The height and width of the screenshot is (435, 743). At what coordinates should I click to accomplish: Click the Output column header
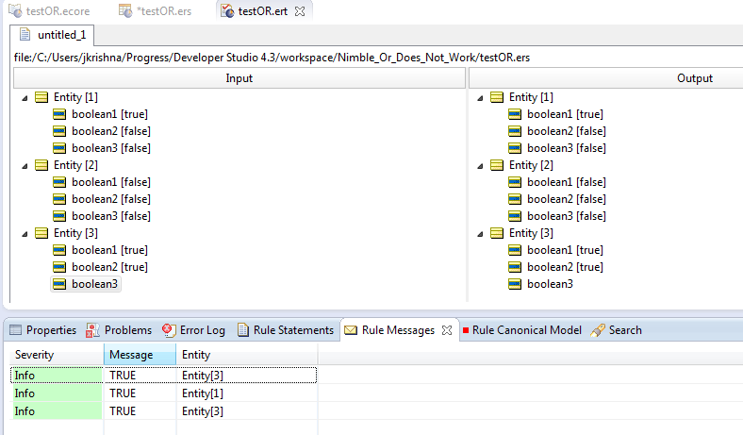click(x=694, y=78)
